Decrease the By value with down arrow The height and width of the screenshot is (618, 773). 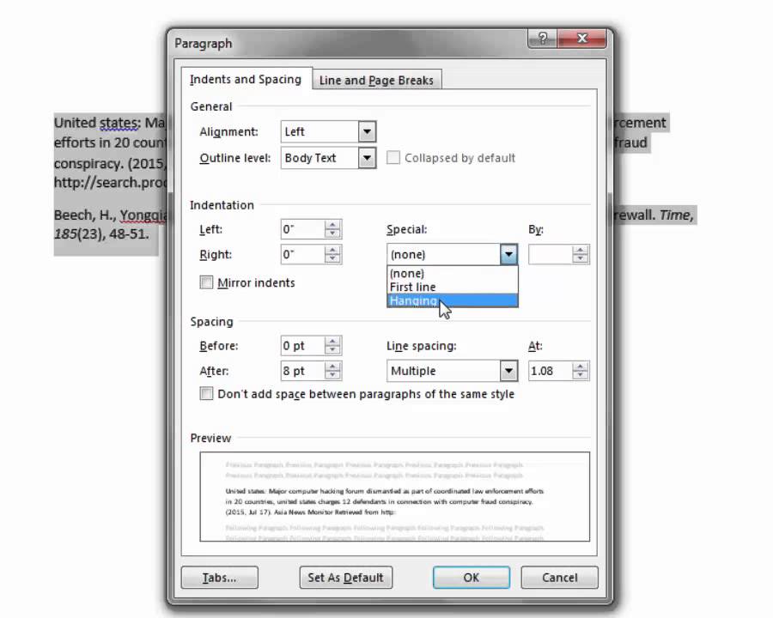(581, 259)
